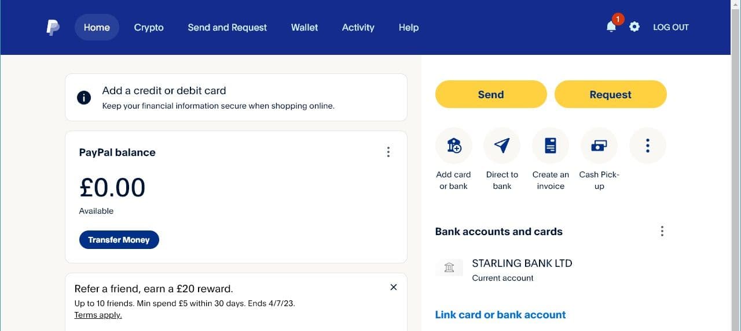Click the info icon beside Add a card
741x331 pixels.
[x=84, y=98]
